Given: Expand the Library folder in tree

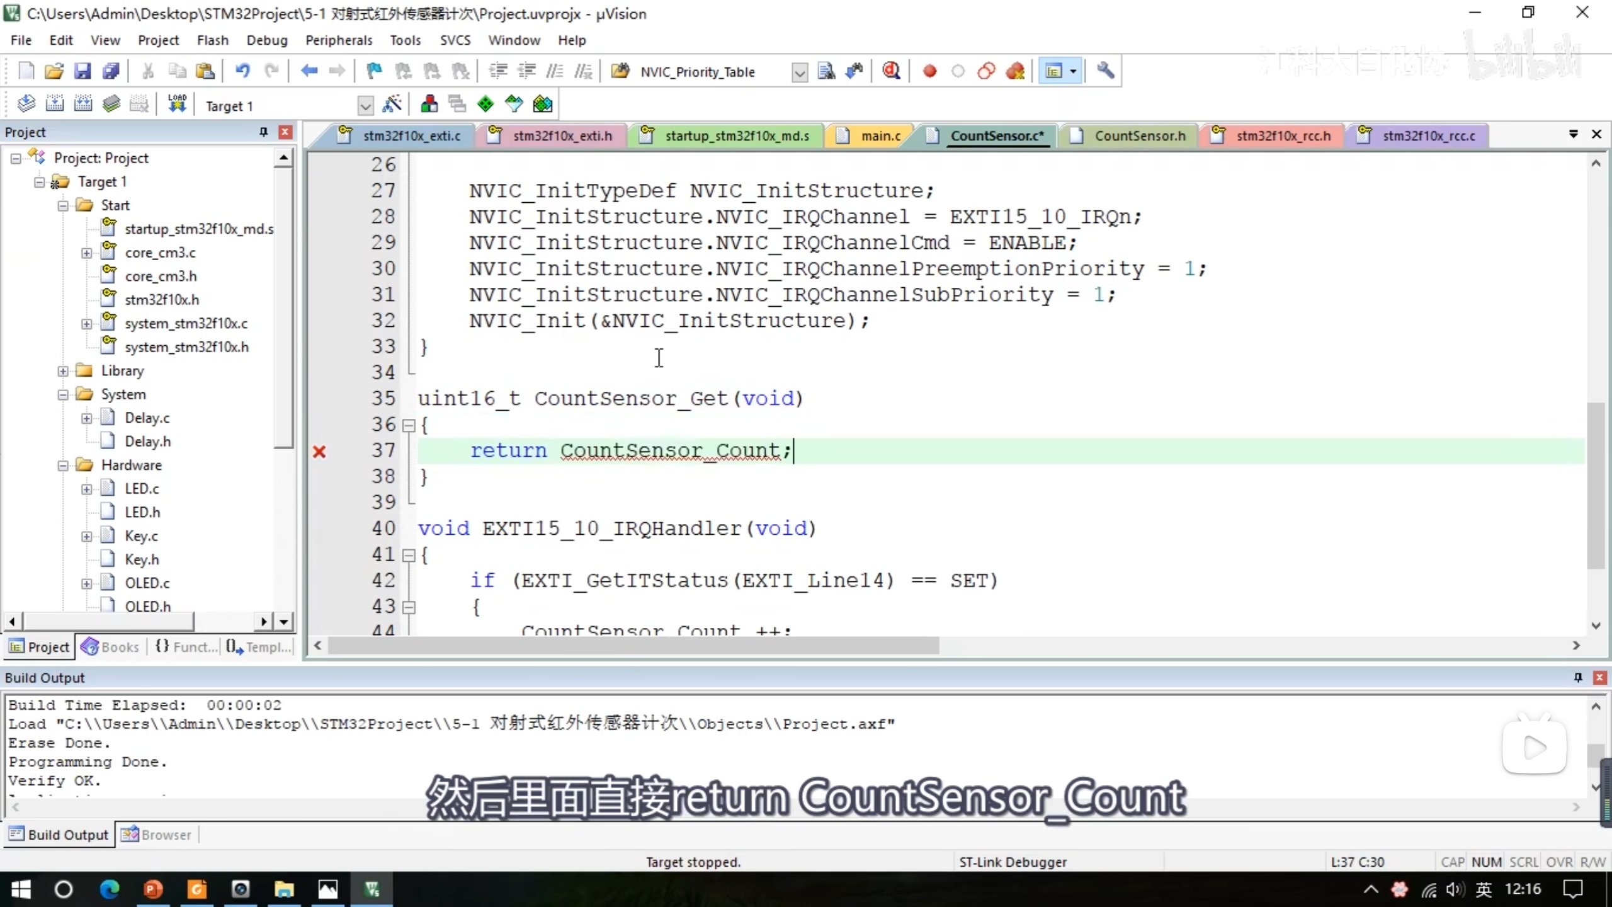Looking at the screenshot, I should 63,371.
